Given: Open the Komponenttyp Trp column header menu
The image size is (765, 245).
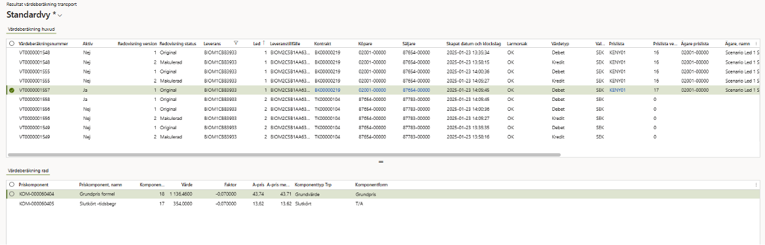Looking at the screenshot, I should tap(312, 185).
